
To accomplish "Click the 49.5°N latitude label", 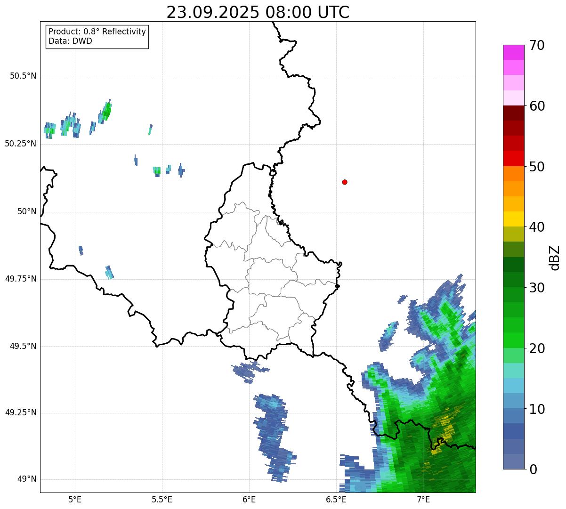I will (23, 346).
